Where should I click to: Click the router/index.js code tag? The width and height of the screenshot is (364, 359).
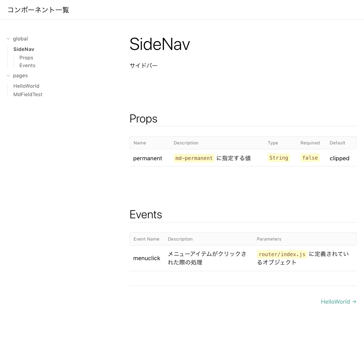coord(282,254)
